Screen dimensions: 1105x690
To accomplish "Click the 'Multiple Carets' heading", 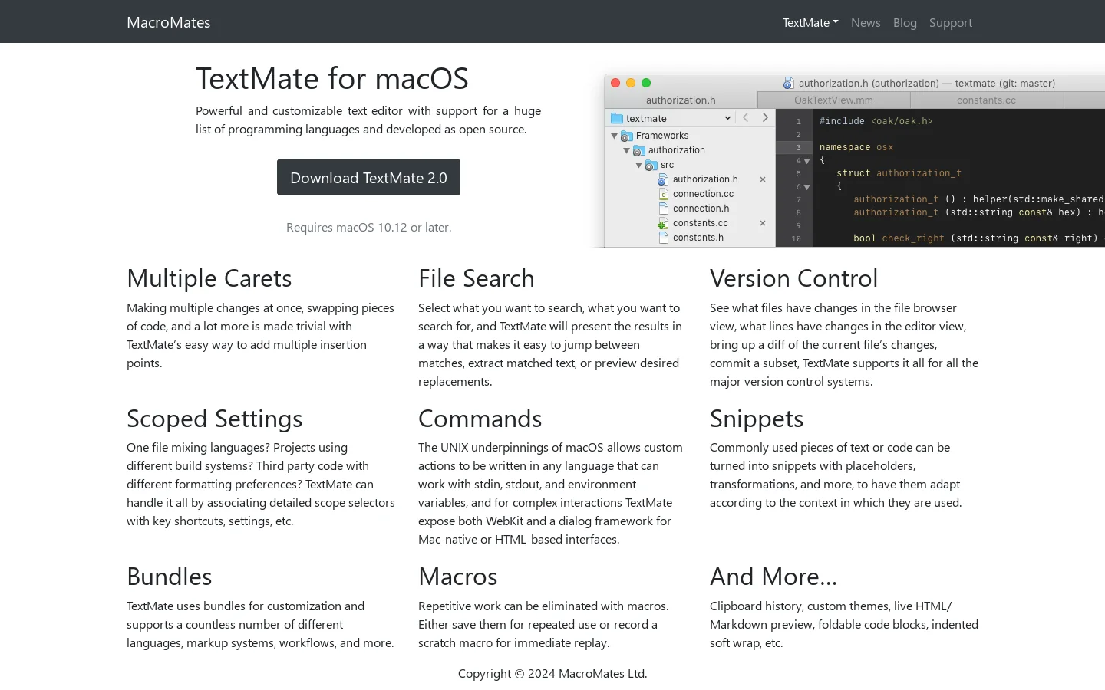I will point(209,278).
